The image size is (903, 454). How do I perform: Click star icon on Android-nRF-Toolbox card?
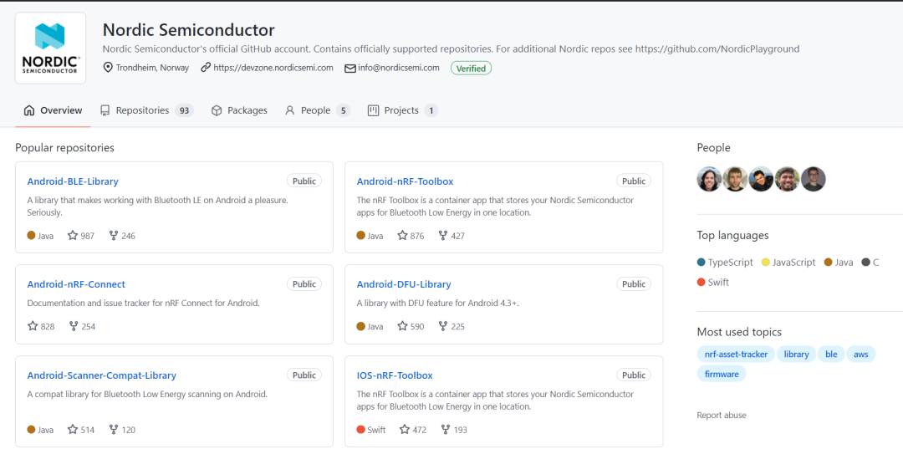pos(402,235)
